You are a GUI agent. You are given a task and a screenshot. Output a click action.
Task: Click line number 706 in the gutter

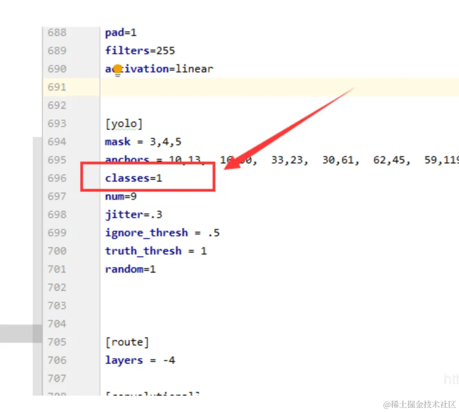click(x=57, y=360)
